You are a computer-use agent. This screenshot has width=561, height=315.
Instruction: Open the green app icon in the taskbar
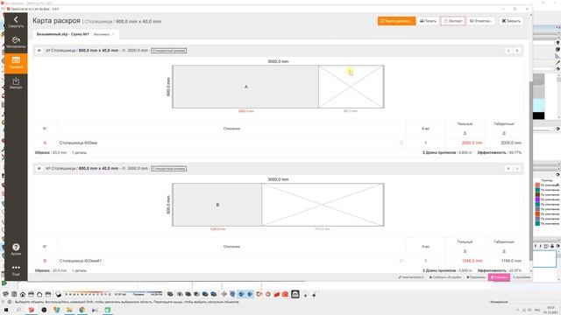click(107, 310)
